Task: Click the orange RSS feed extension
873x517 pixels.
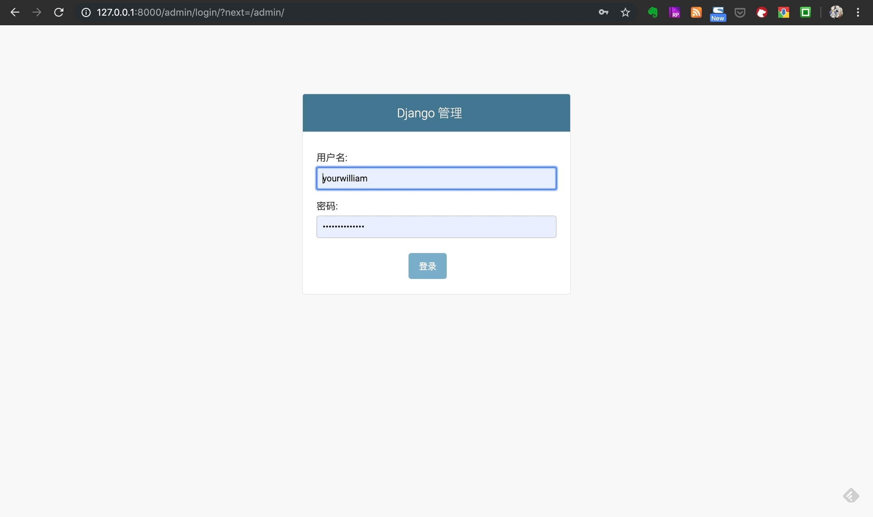Action: (x=696, y=13)
